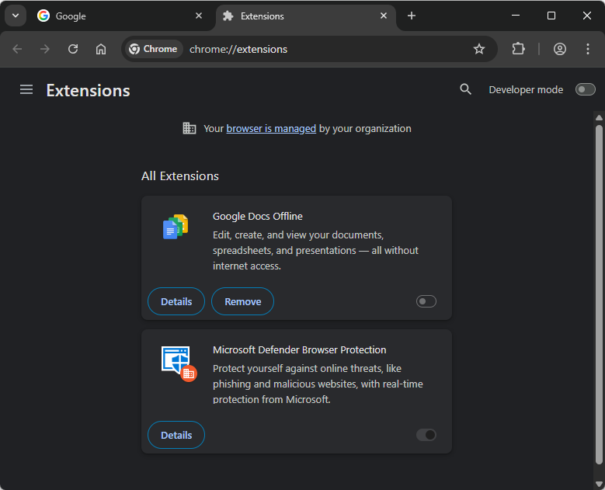The height and width of the screenshot is (490, 605).
Task: Open Chrome three-dot menu
Action: (x=588, y=49)
